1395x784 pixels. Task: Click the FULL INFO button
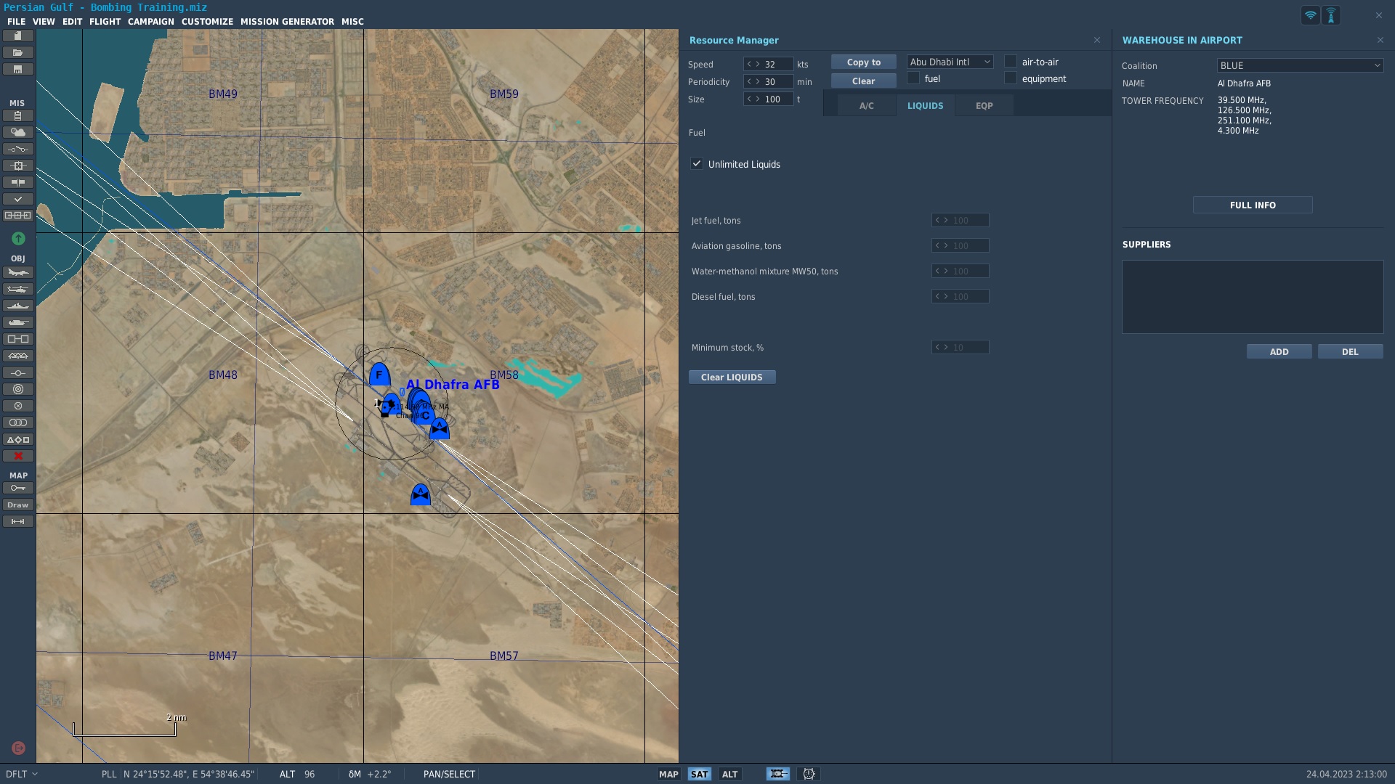point(1253,205)
